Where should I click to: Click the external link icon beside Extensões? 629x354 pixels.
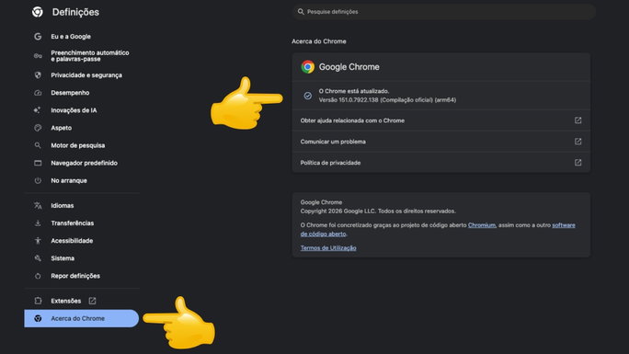92,301
